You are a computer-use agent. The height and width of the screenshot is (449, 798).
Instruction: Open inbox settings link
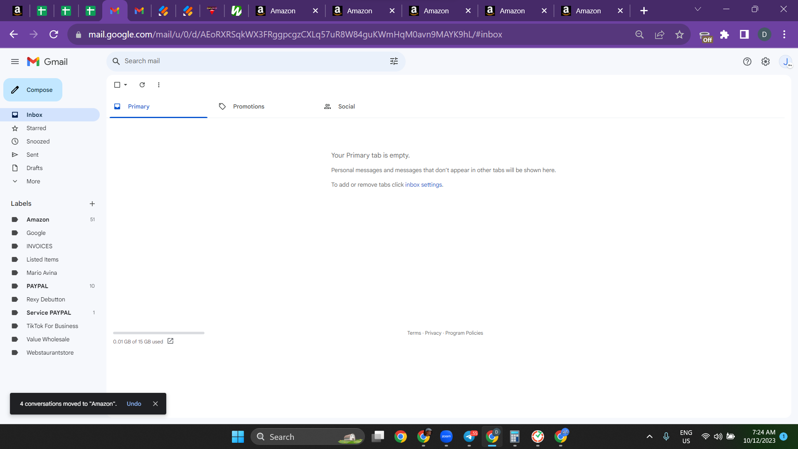coord(424,185)
